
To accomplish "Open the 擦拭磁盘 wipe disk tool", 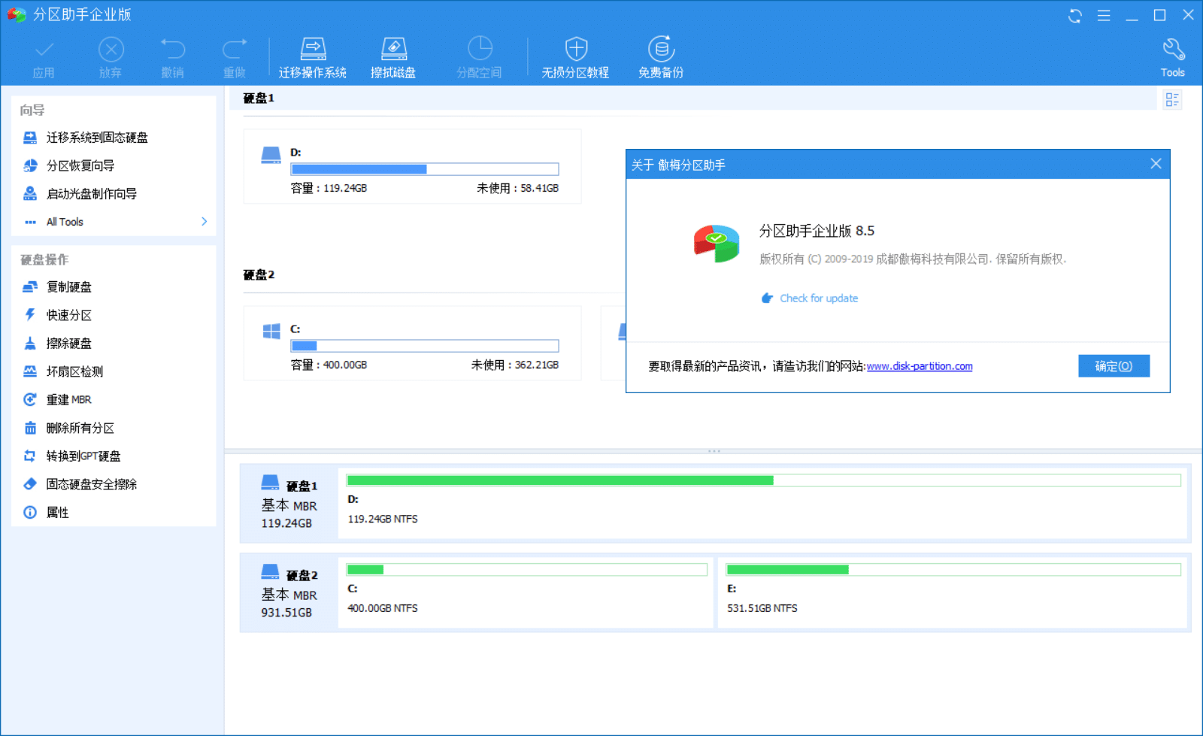I will [393, 58].
